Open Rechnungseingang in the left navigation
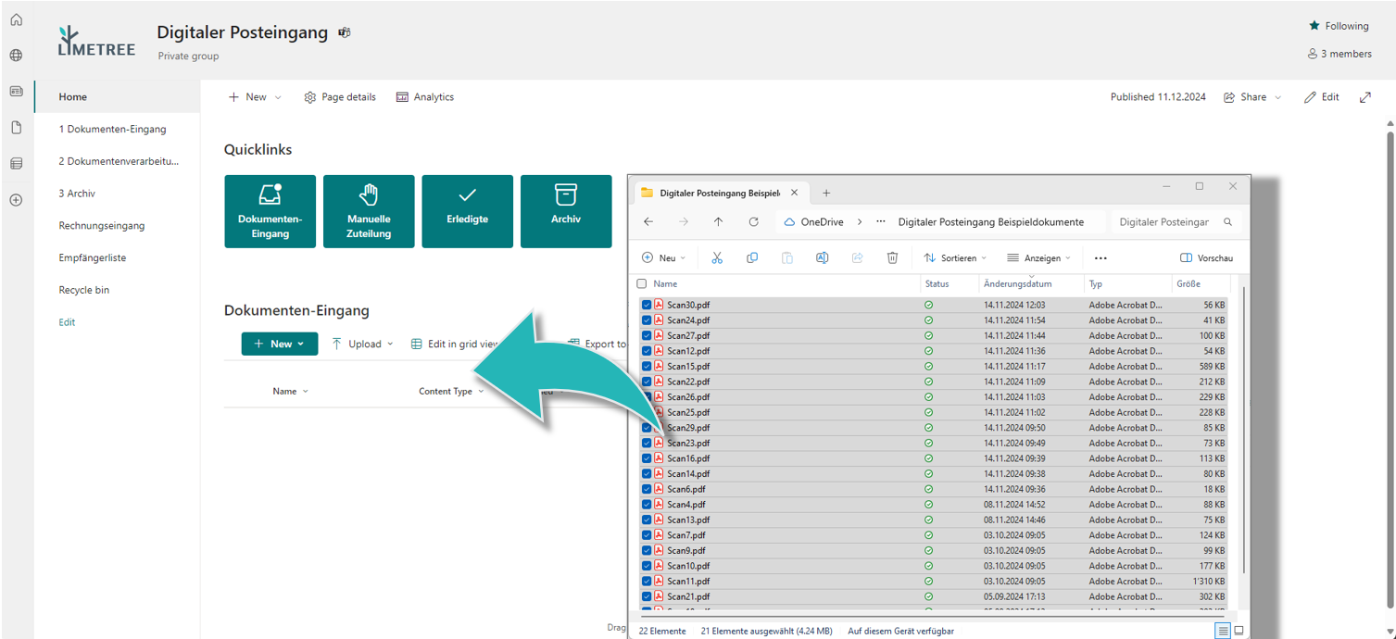Viewport: 1396px width, 639px height. (102, 226)
